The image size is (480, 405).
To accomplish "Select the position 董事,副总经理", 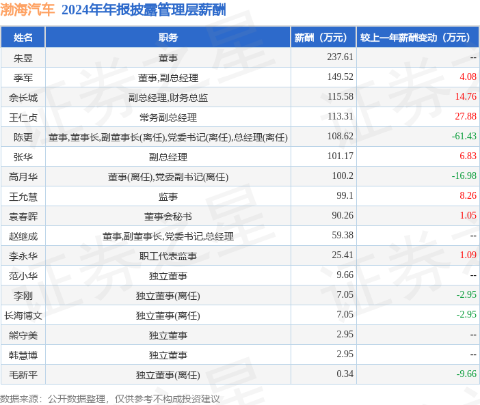I will point(168,78).
